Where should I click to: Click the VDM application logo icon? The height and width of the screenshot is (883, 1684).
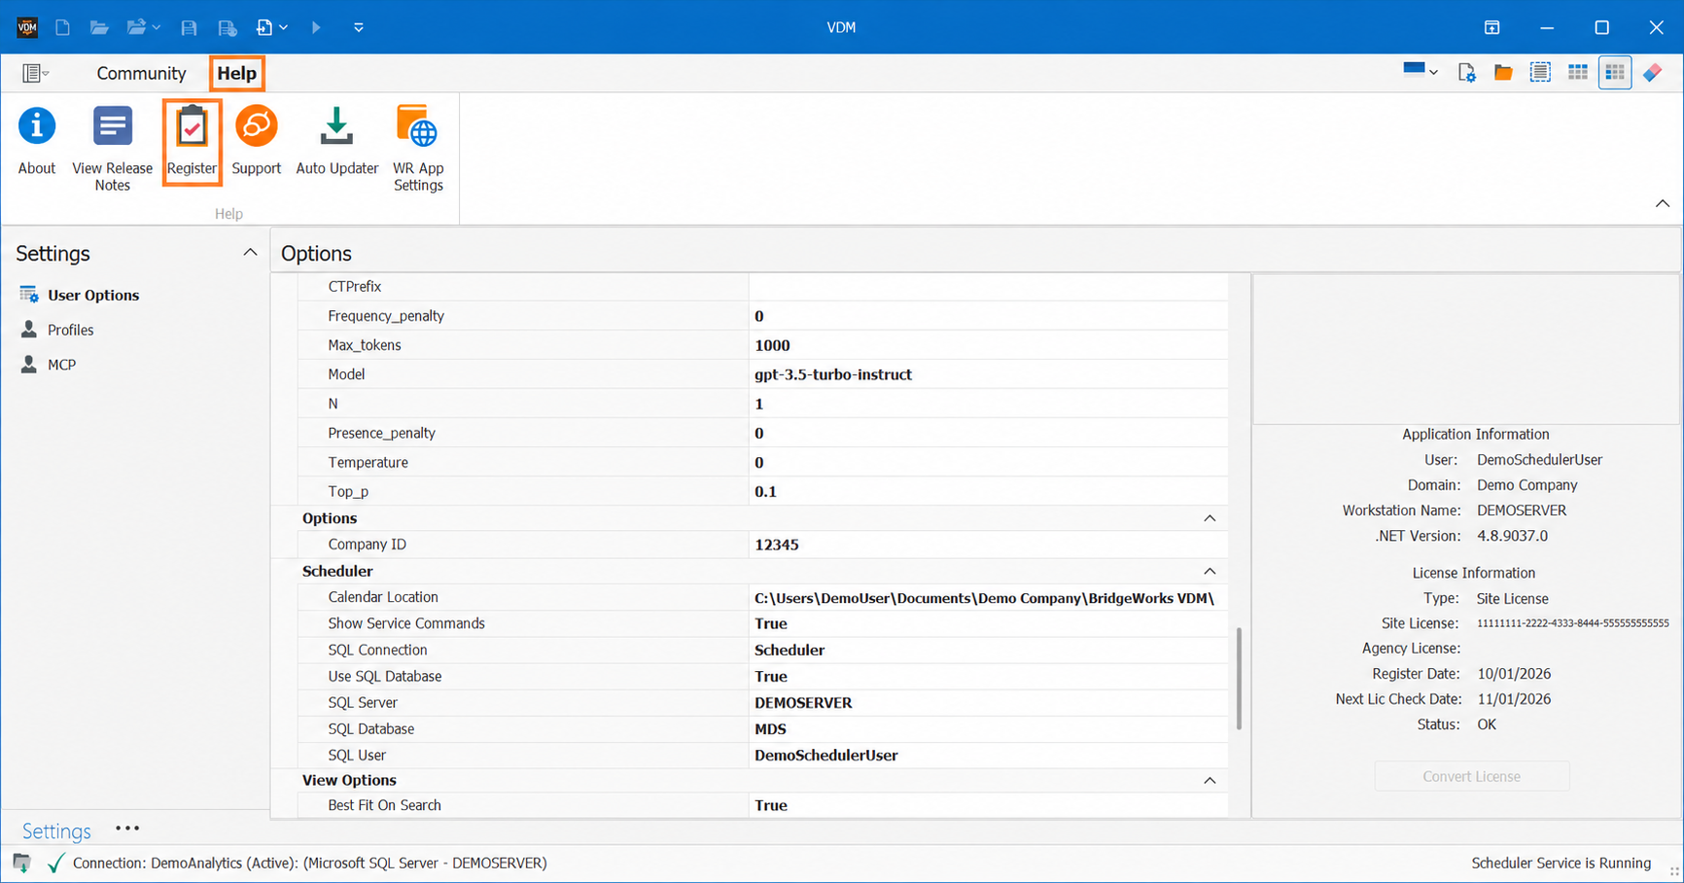27,27
